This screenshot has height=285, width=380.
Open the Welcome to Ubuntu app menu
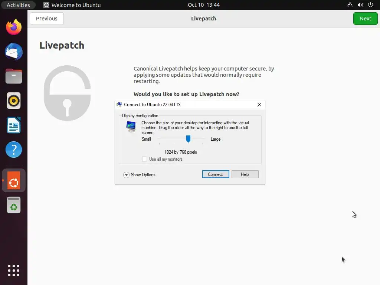[x=72, y=5]
